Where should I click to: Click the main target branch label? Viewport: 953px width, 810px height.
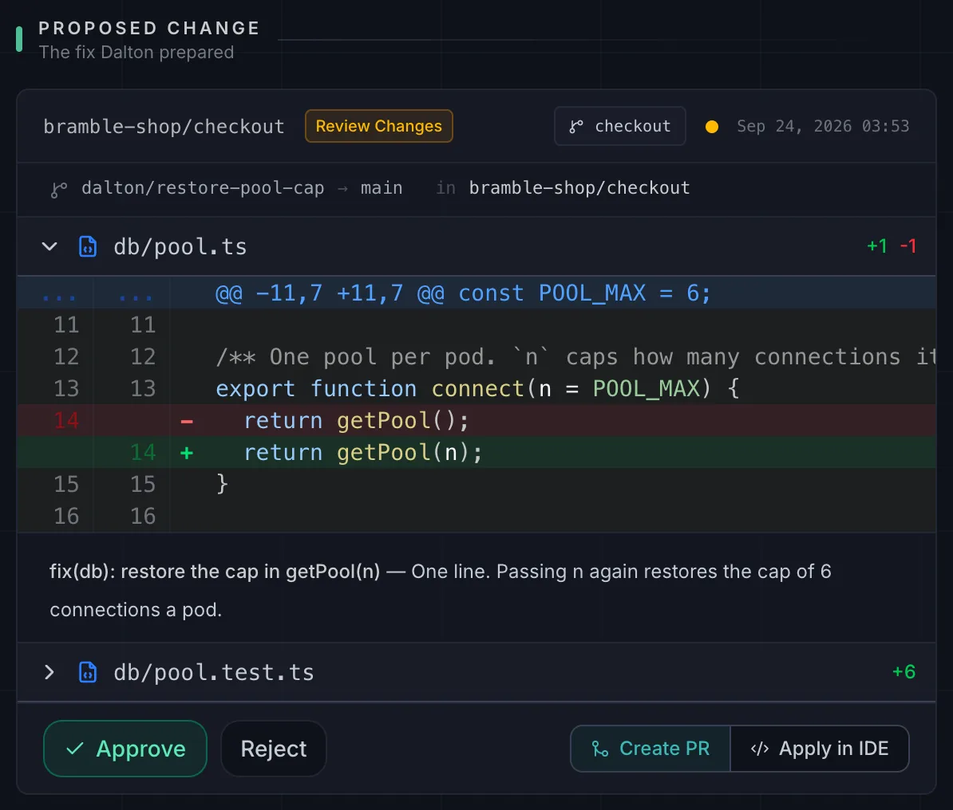pos(381,188)
